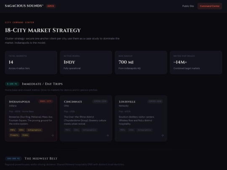Click the ADMIN badge beside the logo

pyautogui.click(x=51, y=6)
